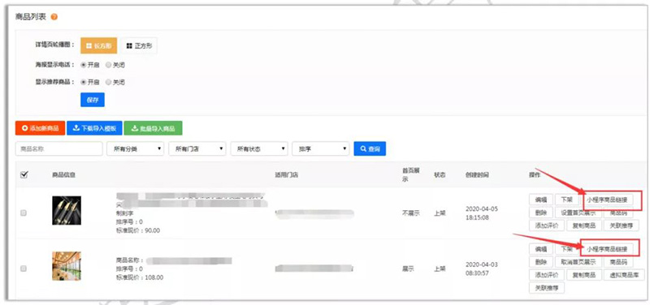Image resolution: width=650 pixels, height=305 pixels.
Task: Click the 不展示 status cell
Action: point(411,213)
